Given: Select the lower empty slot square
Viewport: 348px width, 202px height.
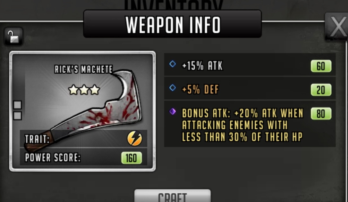Looking at the screenshot, I should coord(18,116).
